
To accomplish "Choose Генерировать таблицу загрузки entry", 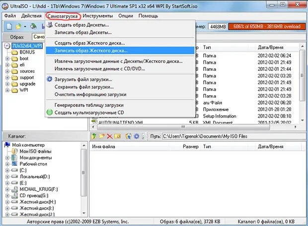I will [120, 105].
